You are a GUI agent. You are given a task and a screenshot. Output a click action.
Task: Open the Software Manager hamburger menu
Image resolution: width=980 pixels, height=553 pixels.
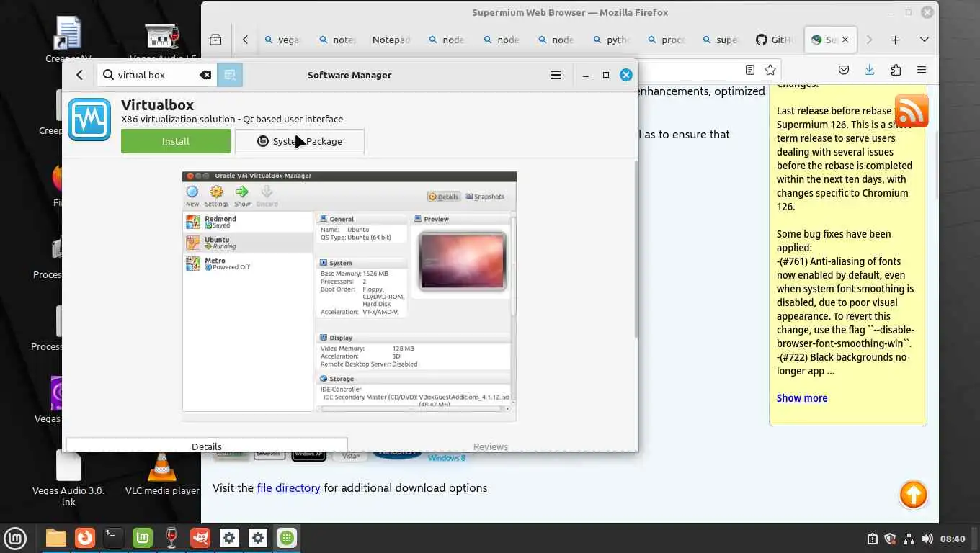(556, 75)
